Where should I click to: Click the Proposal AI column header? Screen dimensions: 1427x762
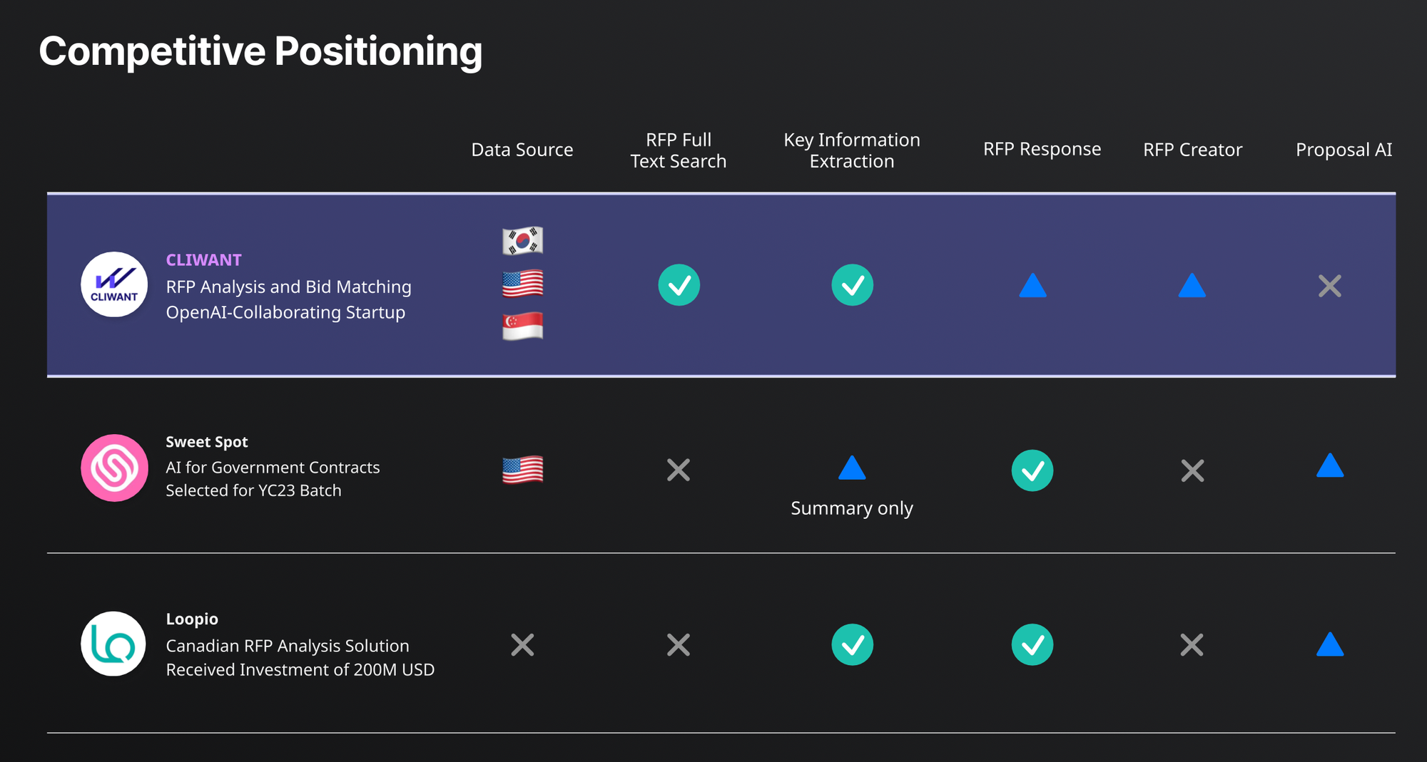tap(1344, 150)
